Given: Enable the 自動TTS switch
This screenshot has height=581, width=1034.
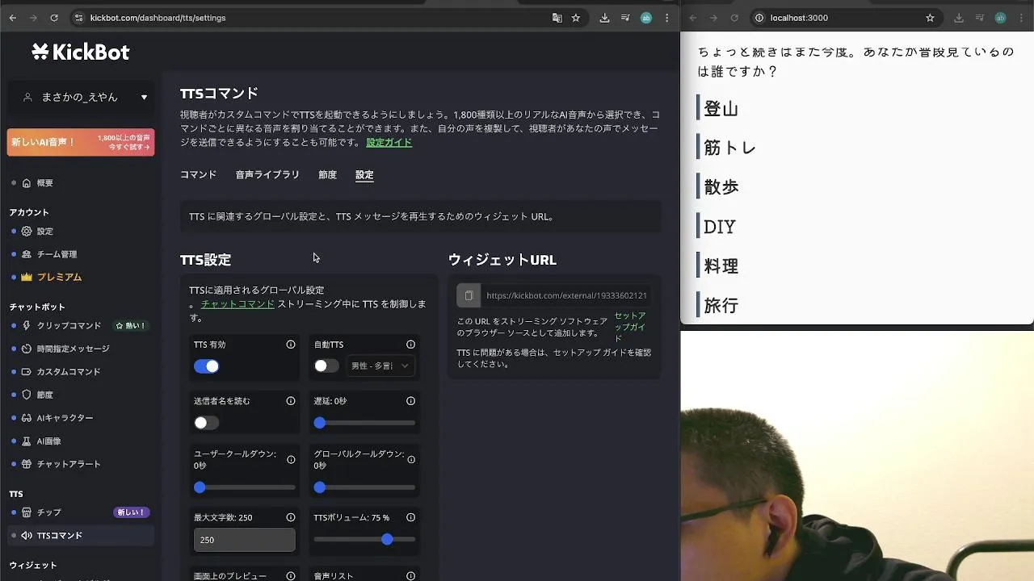Looking at the screenshot, I should click(326, 366).
